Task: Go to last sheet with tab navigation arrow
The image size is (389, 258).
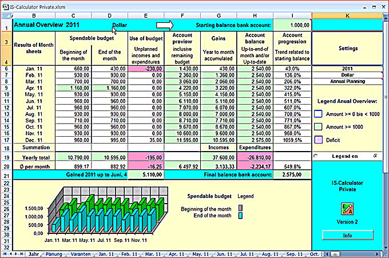Action: coord(22,254)
